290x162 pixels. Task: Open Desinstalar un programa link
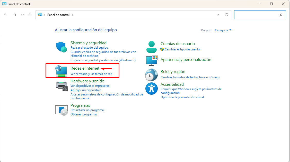point(87,110)
